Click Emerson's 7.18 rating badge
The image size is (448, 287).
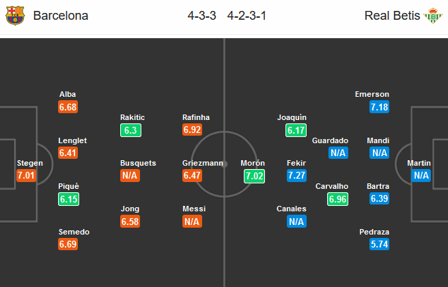(379, 107)
